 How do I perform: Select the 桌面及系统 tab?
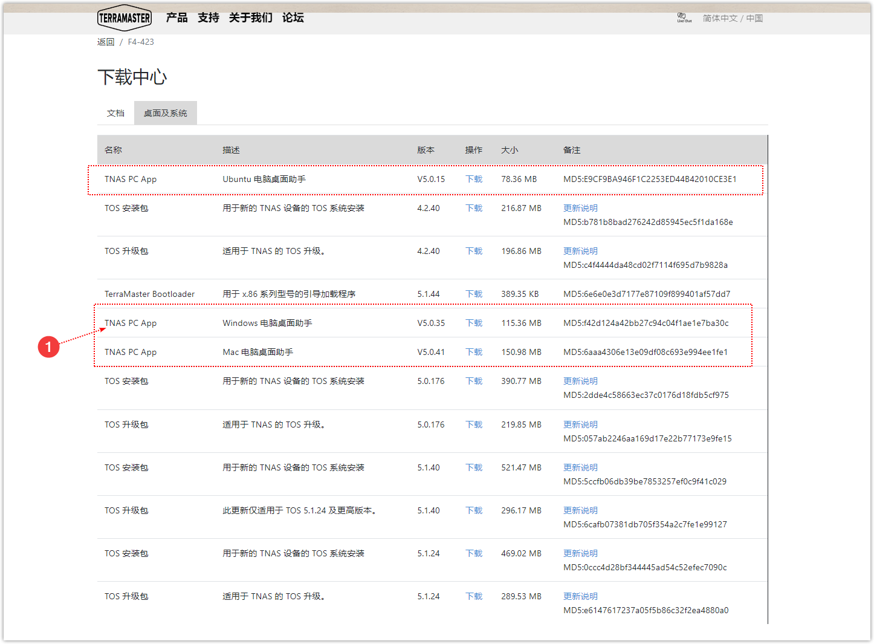click(166, 113)
